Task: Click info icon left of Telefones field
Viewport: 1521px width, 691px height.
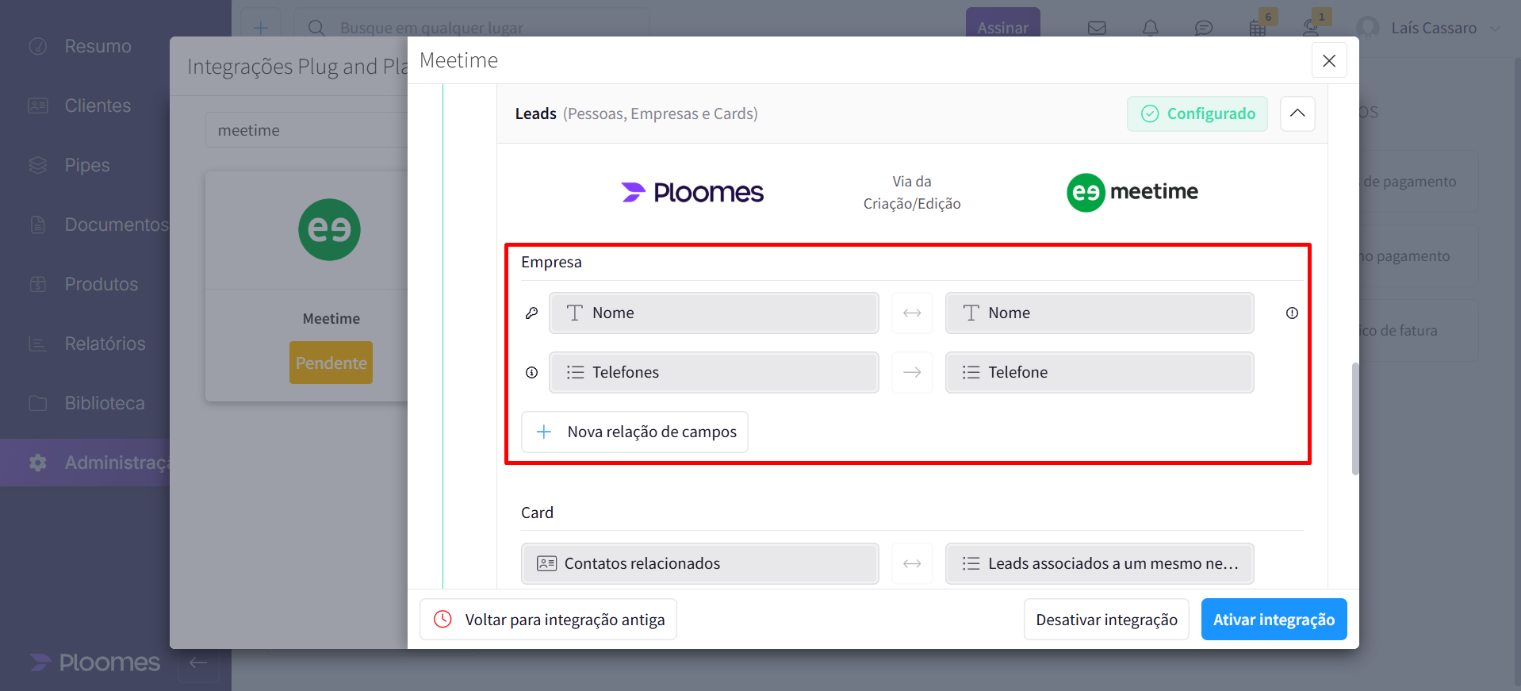Action: pos(531,373)
